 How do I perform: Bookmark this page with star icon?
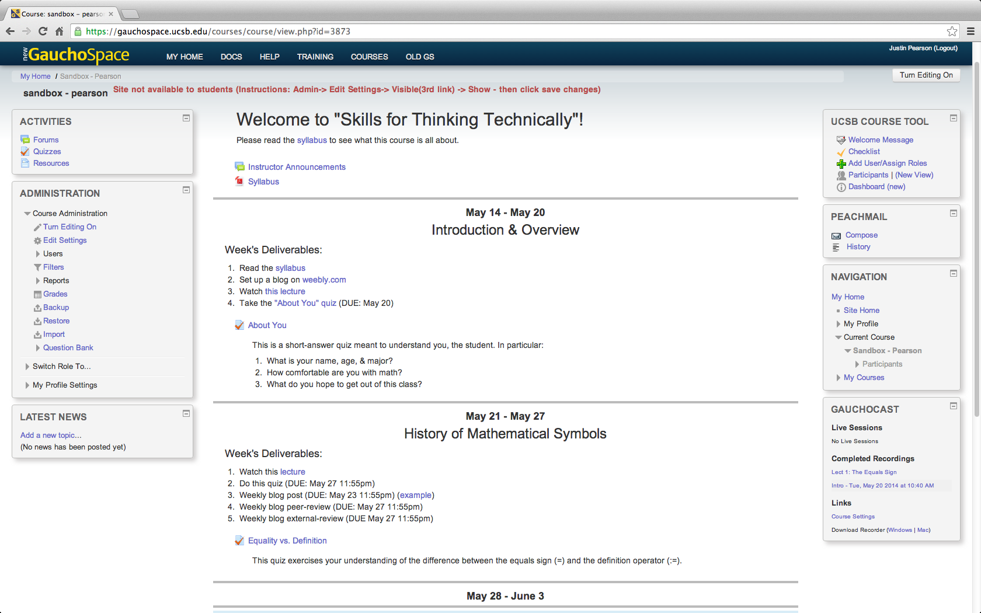pyautogui.click(x=952, y=32)
